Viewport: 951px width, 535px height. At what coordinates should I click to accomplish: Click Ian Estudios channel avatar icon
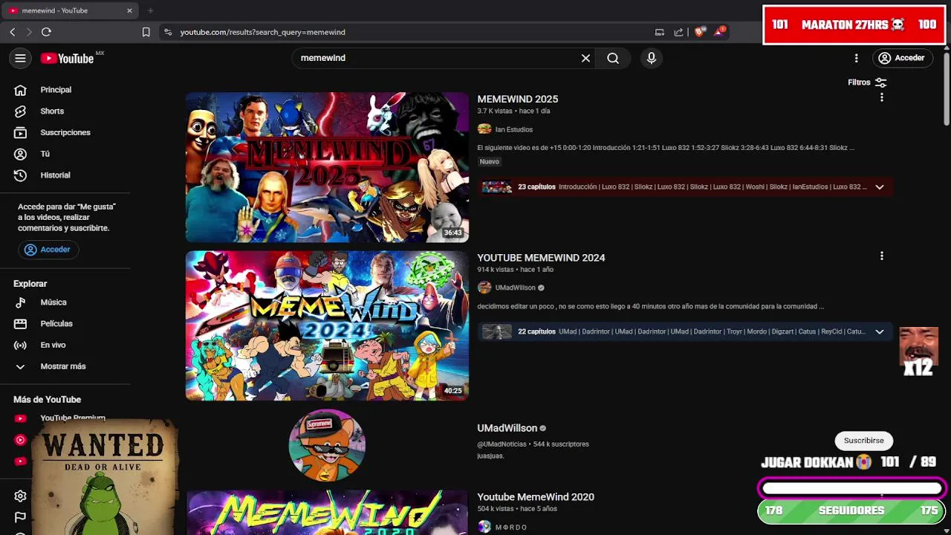(x=484, y=129)
